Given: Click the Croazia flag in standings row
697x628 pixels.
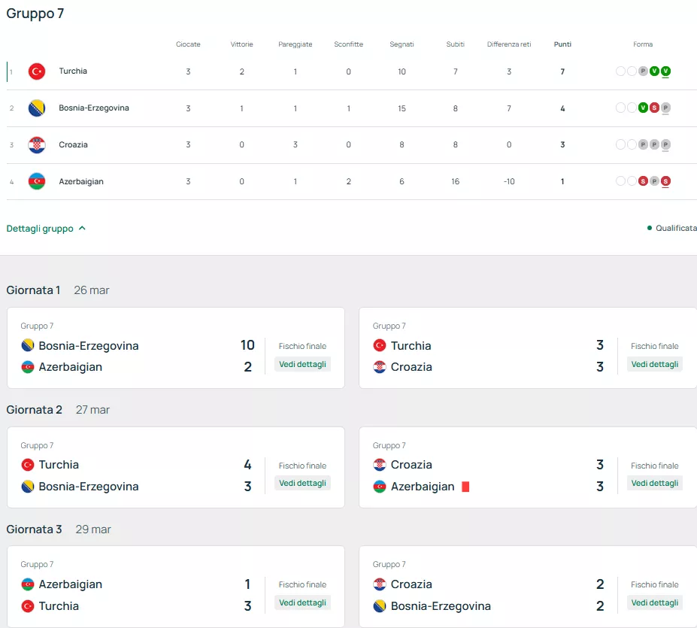Looking at the screenshot, I should [x=37, y=144].
